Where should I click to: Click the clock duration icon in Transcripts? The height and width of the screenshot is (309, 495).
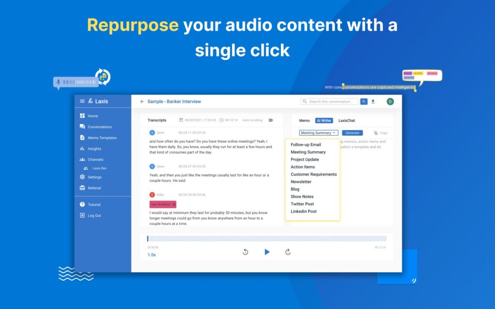coord(221,120)
